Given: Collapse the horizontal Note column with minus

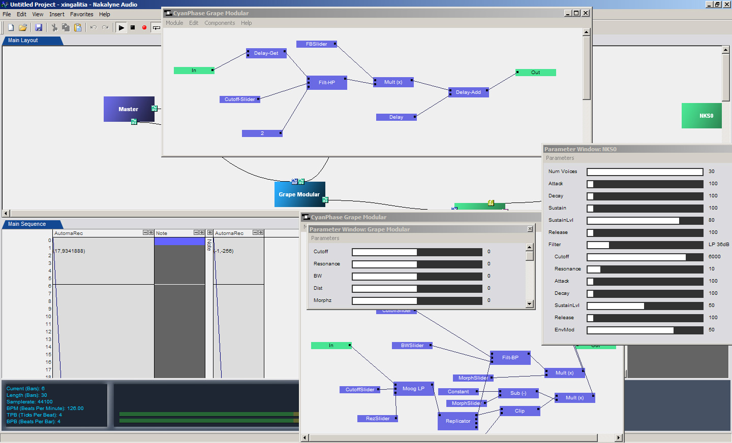Looking at the screenshot, I should pyautogui.click(x=196, y=232).
